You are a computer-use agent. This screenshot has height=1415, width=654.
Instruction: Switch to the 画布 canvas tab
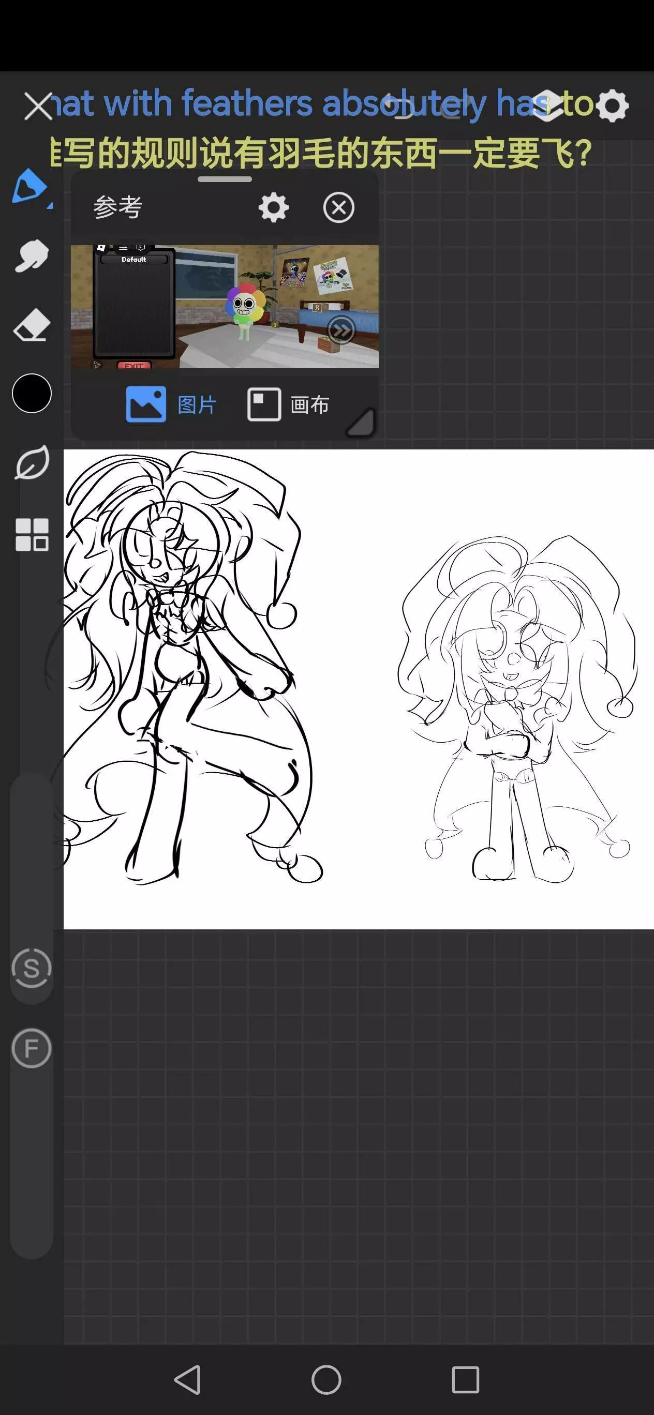click(x=289, y=404)
